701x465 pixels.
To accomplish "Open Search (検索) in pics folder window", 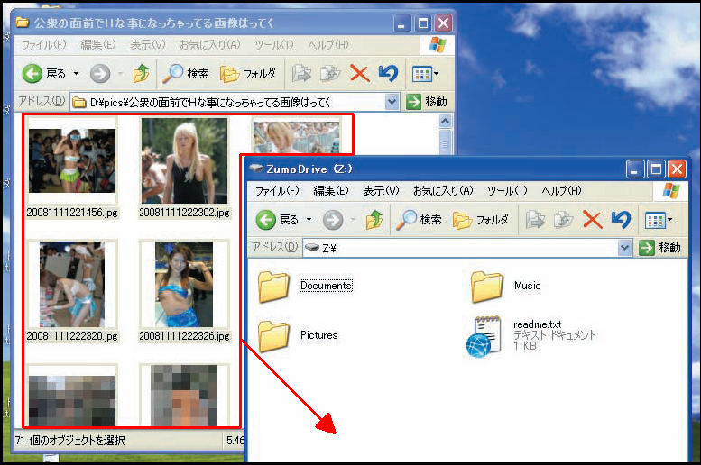I will click(x=186, y=73).
